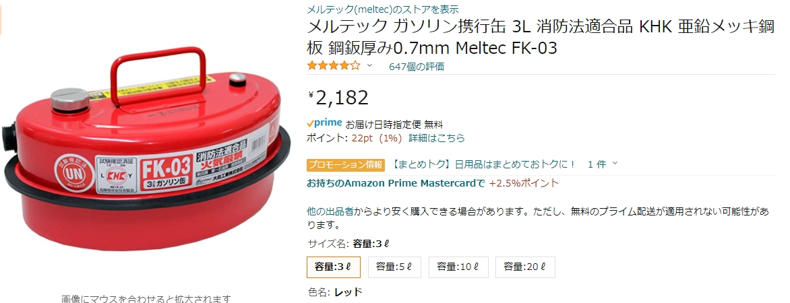Open the メルテック(meltec) store link
790x303 pixels.
[382, 9]
